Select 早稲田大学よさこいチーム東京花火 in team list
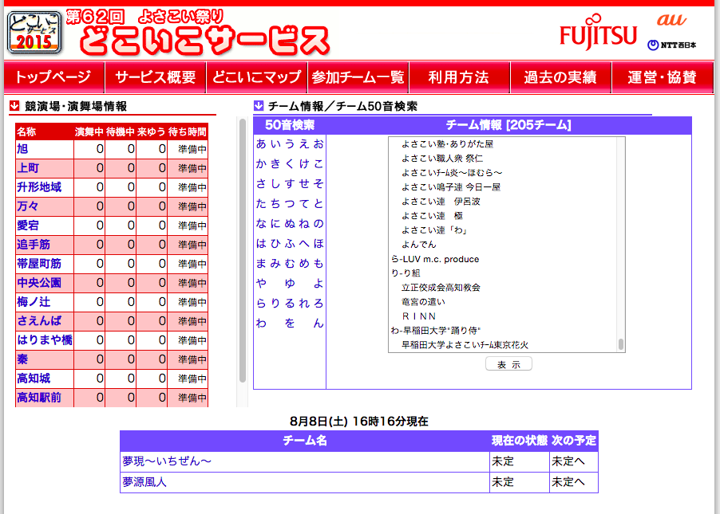720x514 pixels. tap(465, 345)
